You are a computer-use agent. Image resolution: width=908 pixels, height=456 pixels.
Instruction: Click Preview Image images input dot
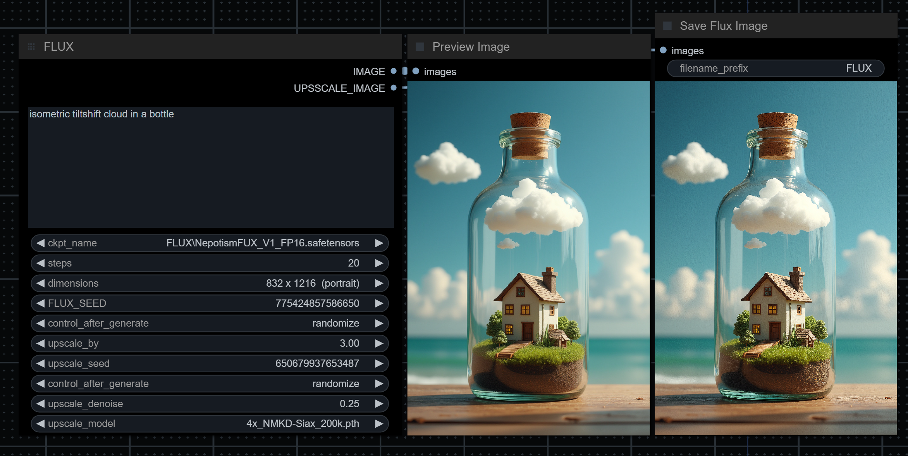pos(416,71)
